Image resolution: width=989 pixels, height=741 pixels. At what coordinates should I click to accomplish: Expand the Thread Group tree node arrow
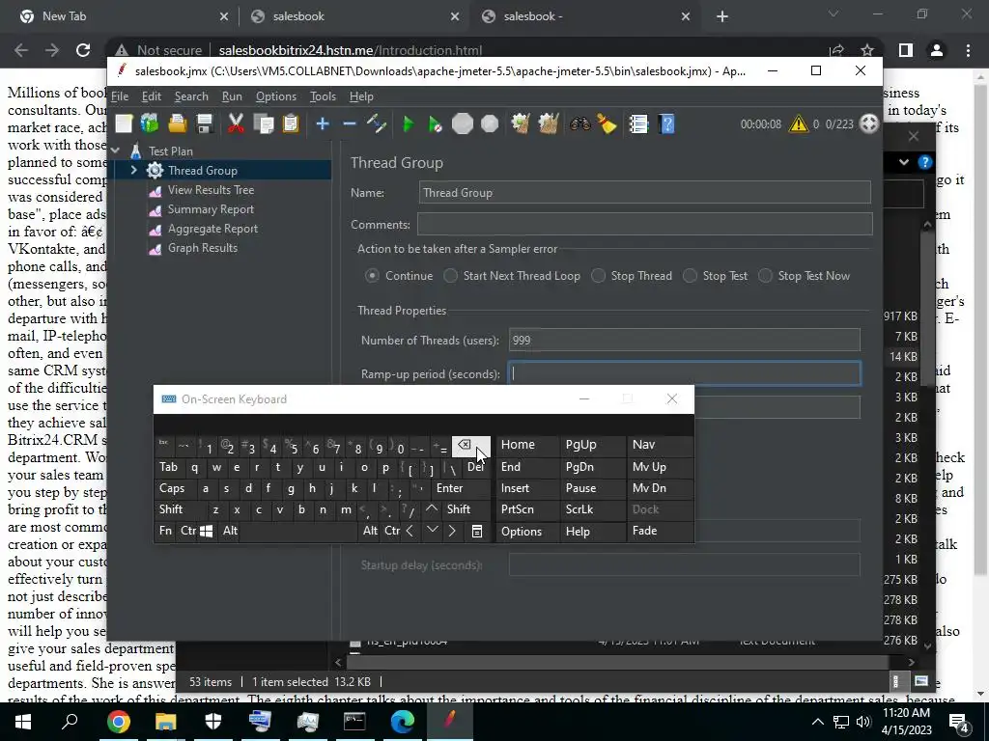133,170
